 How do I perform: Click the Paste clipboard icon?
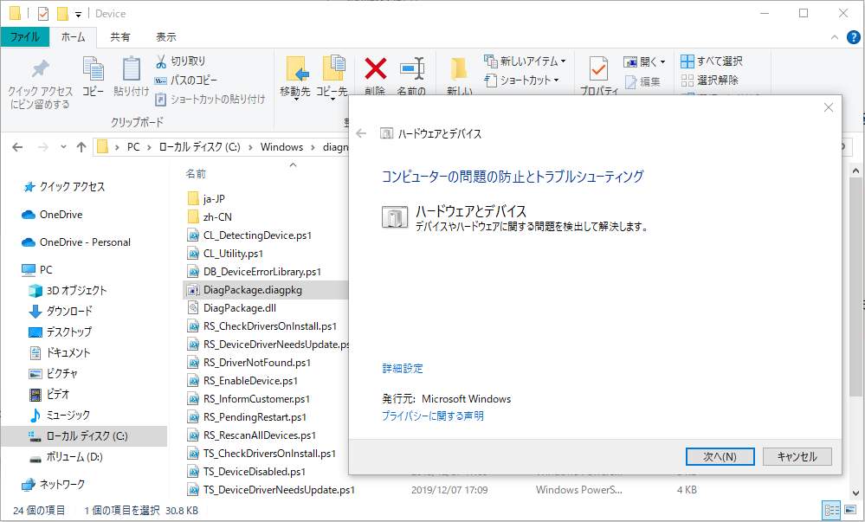click(x=132, y=69)
